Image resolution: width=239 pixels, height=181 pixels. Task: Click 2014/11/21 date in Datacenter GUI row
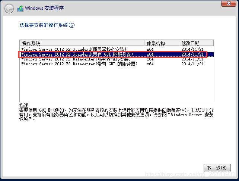192,64
